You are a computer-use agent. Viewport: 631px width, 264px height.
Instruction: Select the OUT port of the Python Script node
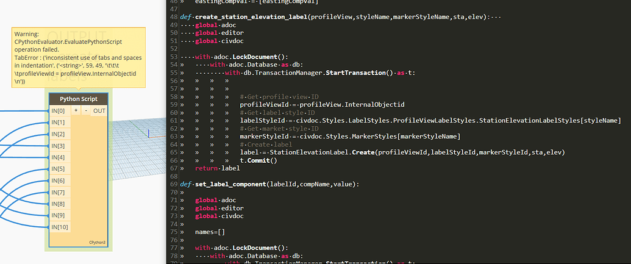(99, 111)
